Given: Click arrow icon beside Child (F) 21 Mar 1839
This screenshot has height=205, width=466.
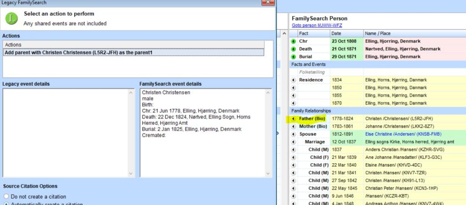Looking at the screenshot, I should (294, 157).
